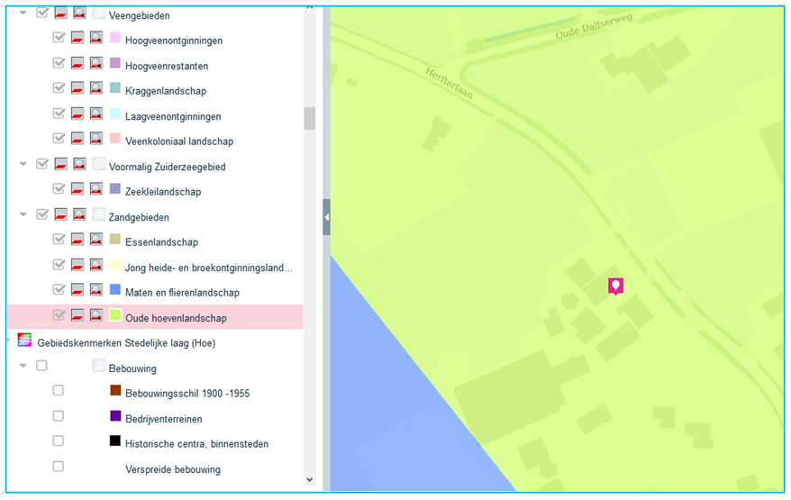
Task: Click the magnifier icon beside Maten en flierenlandschap
Action: point(96,289)
